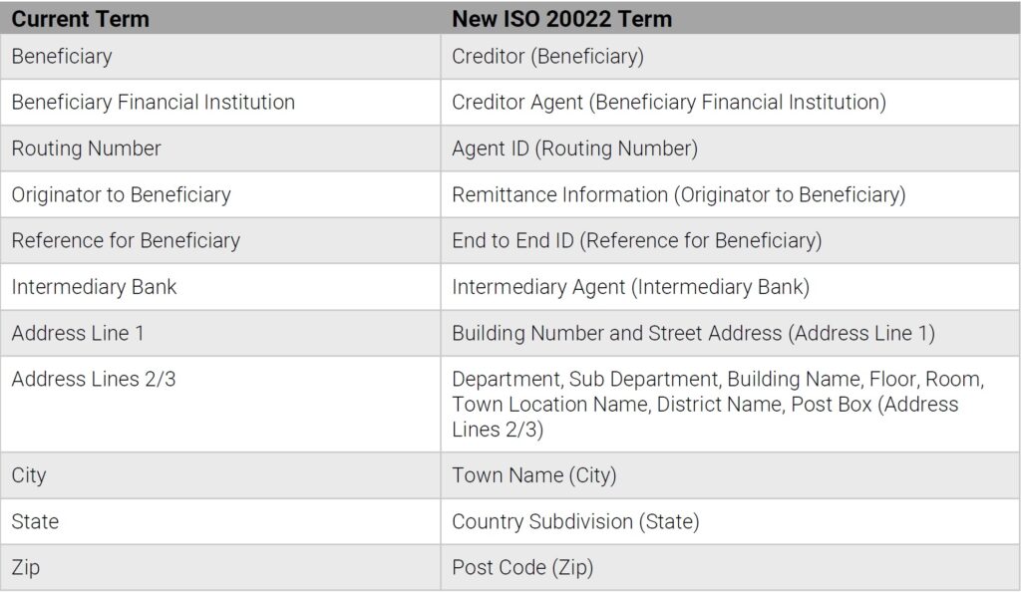Select the "Creditor (Beneficiary)" cell
Screen dimensions: 1021x592
[547, 57]
